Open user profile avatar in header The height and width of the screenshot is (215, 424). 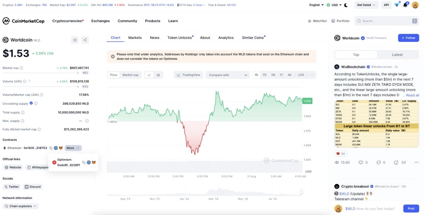pyautogui.click(x=415, y=5)
